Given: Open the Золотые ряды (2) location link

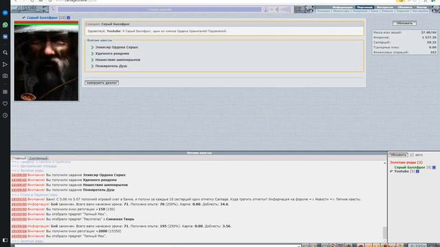Looking at the screenshot, I should click(x=406, y=163).
